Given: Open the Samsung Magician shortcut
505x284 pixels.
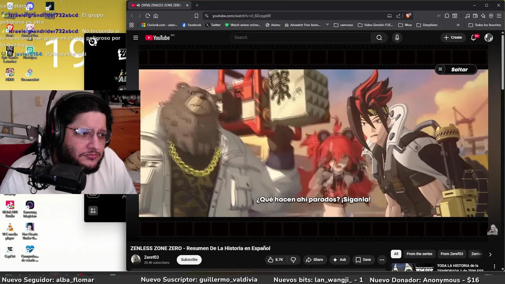Looking at the screenshot, I should [x=30, y=209].
